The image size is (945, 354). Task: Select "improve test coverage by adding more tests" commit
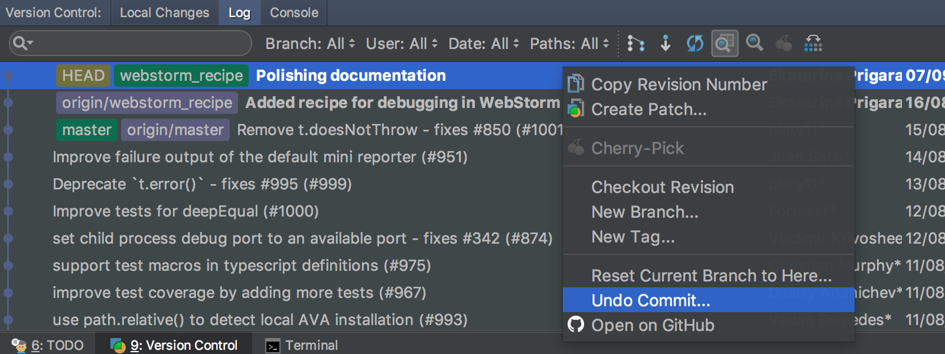tap(239, 293)
